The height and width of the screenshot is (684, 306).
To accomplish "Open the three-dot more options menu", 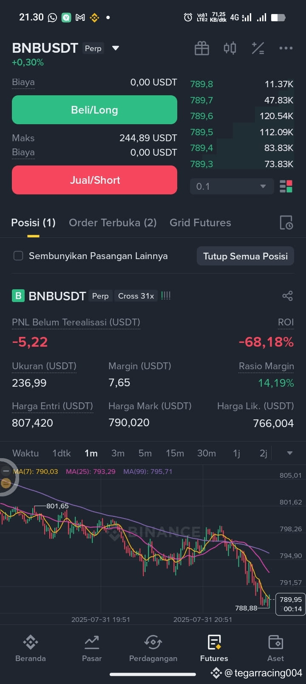I will click(x=286, y=48).
